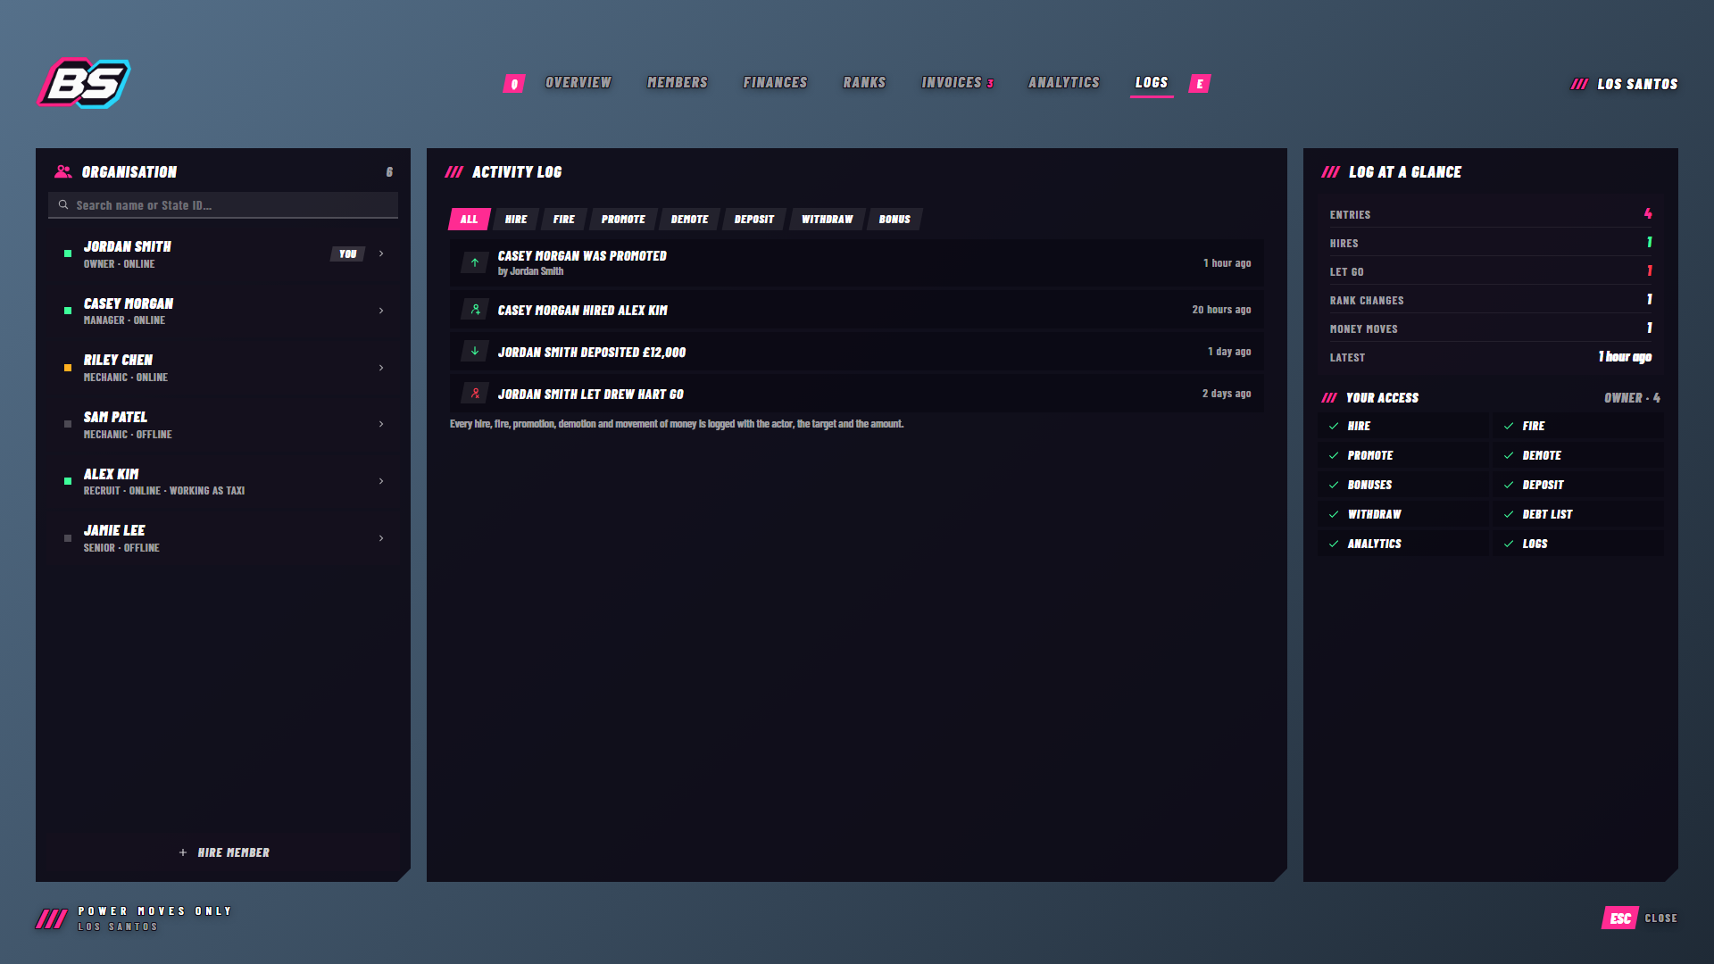The height and width of the screenshot is (964, 1714).
Task: Filter the activity log by Hire
Action: click(516, 219)
